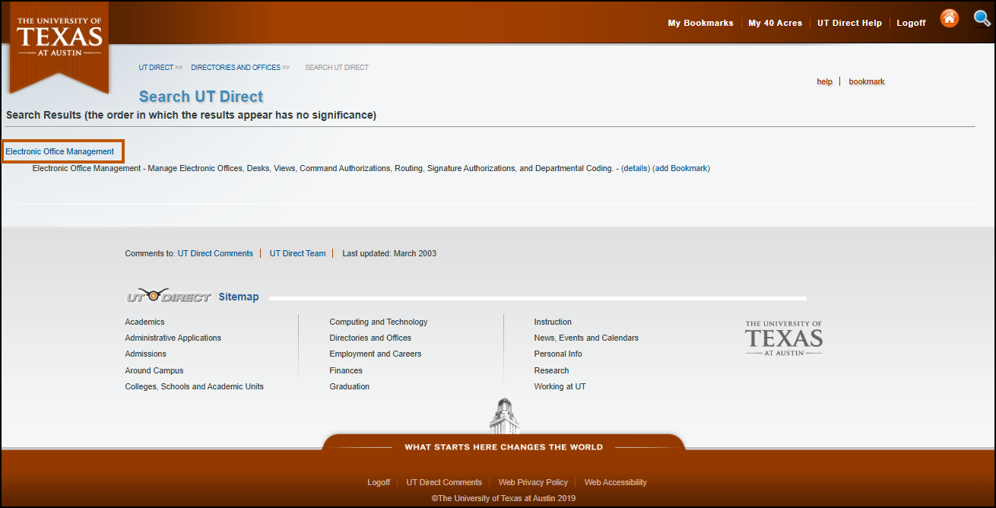Click the UT Direct longhorn logo

point(169,296)
